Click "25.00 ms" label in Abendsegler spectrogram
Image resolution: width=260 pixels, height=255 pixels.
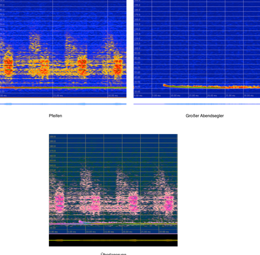[230, 95]
